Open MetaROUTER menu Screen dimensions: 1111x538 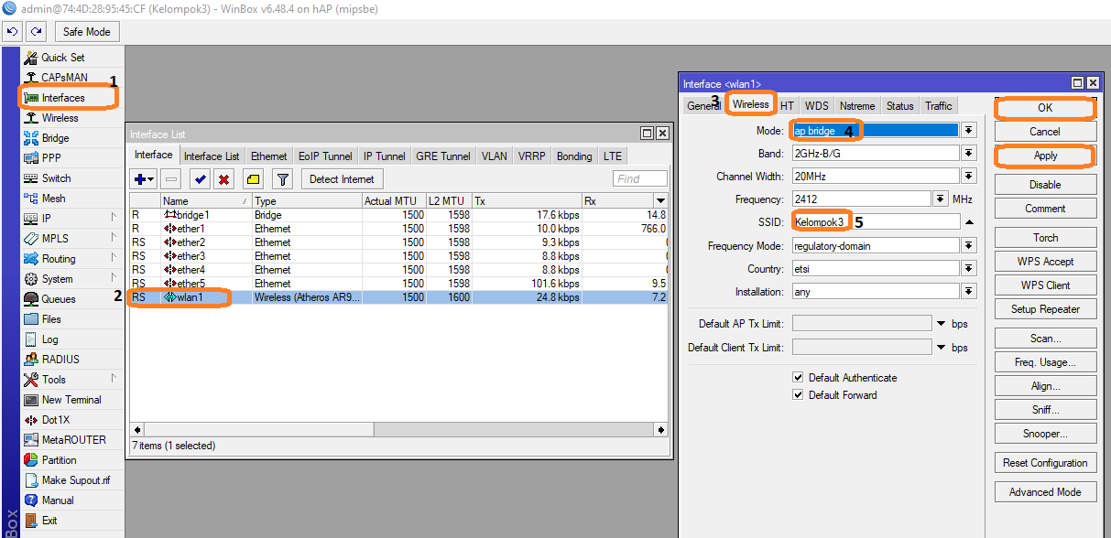74,440
